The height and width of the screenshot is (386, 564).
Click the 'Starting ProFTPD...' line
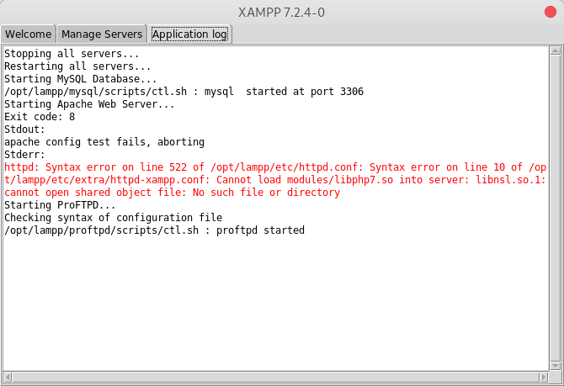pyautogui.click(x=60, y=205)
